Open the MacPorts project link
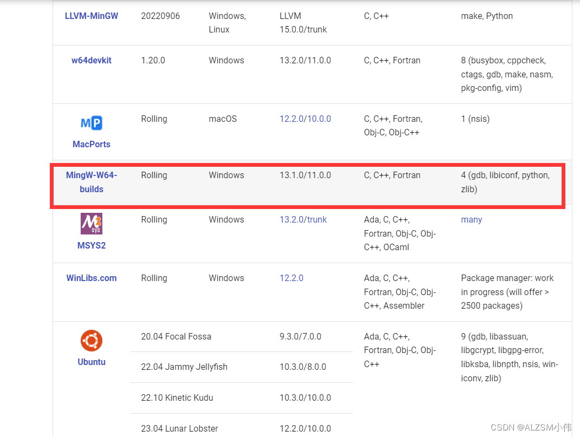The height and width of the screenshot is (437, 580). coord(91,144)
